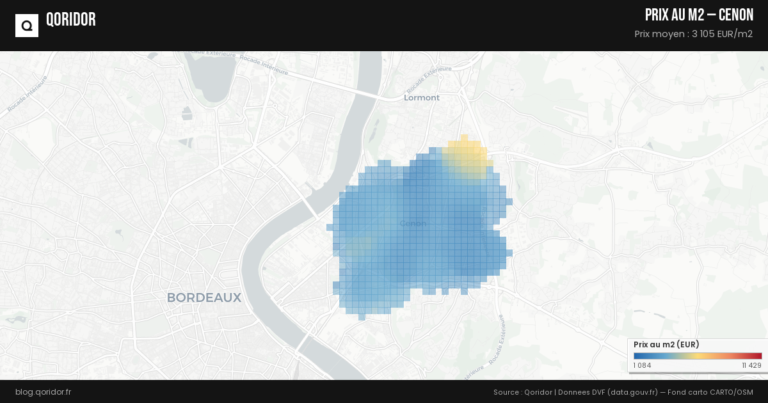Click the legend maximum value 11 429
768x403 pixels.
[x=751, y=365]
